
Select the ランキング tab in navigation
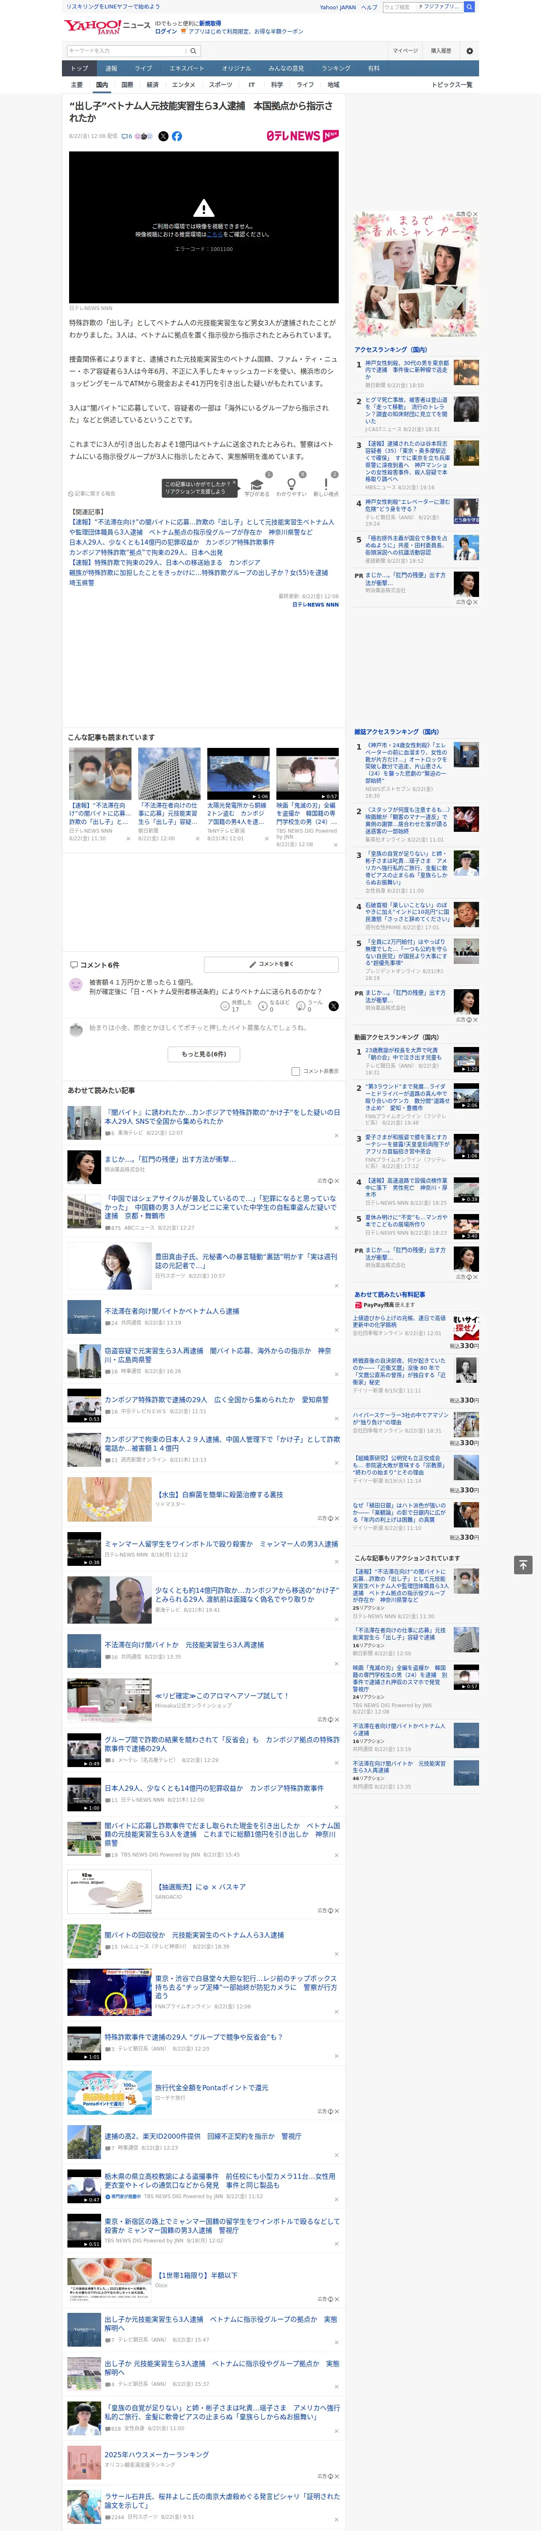336,69
